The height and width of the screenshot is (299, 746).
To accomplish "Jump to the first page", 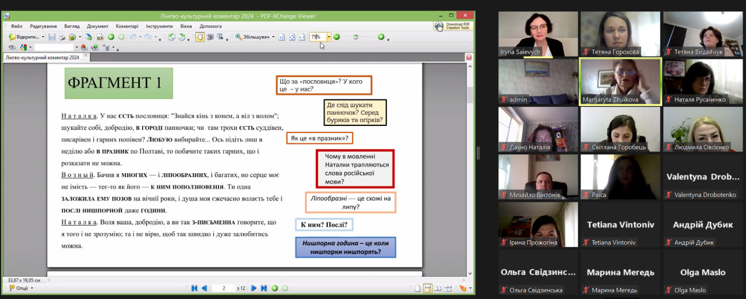I will pyautogui.click(x=194, y=288).
